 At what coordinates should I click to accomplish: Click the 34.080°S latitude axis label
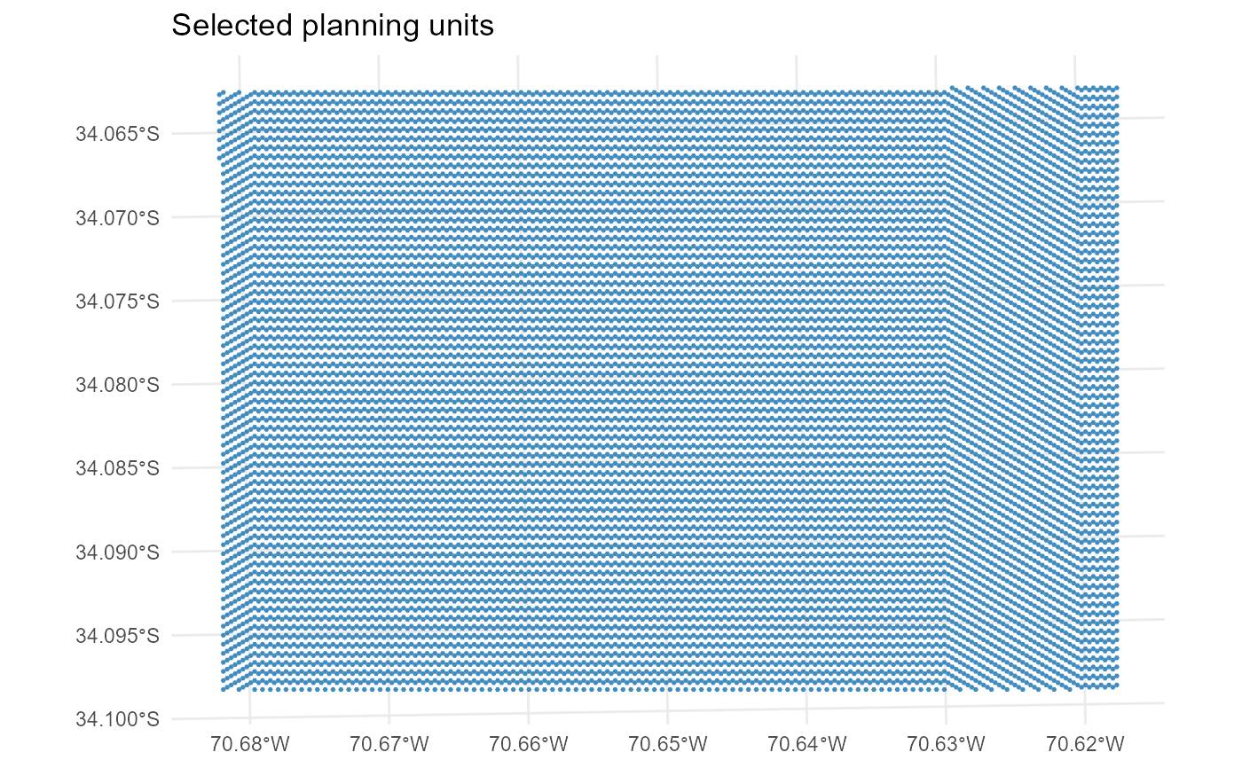click(x=117, y=385)
